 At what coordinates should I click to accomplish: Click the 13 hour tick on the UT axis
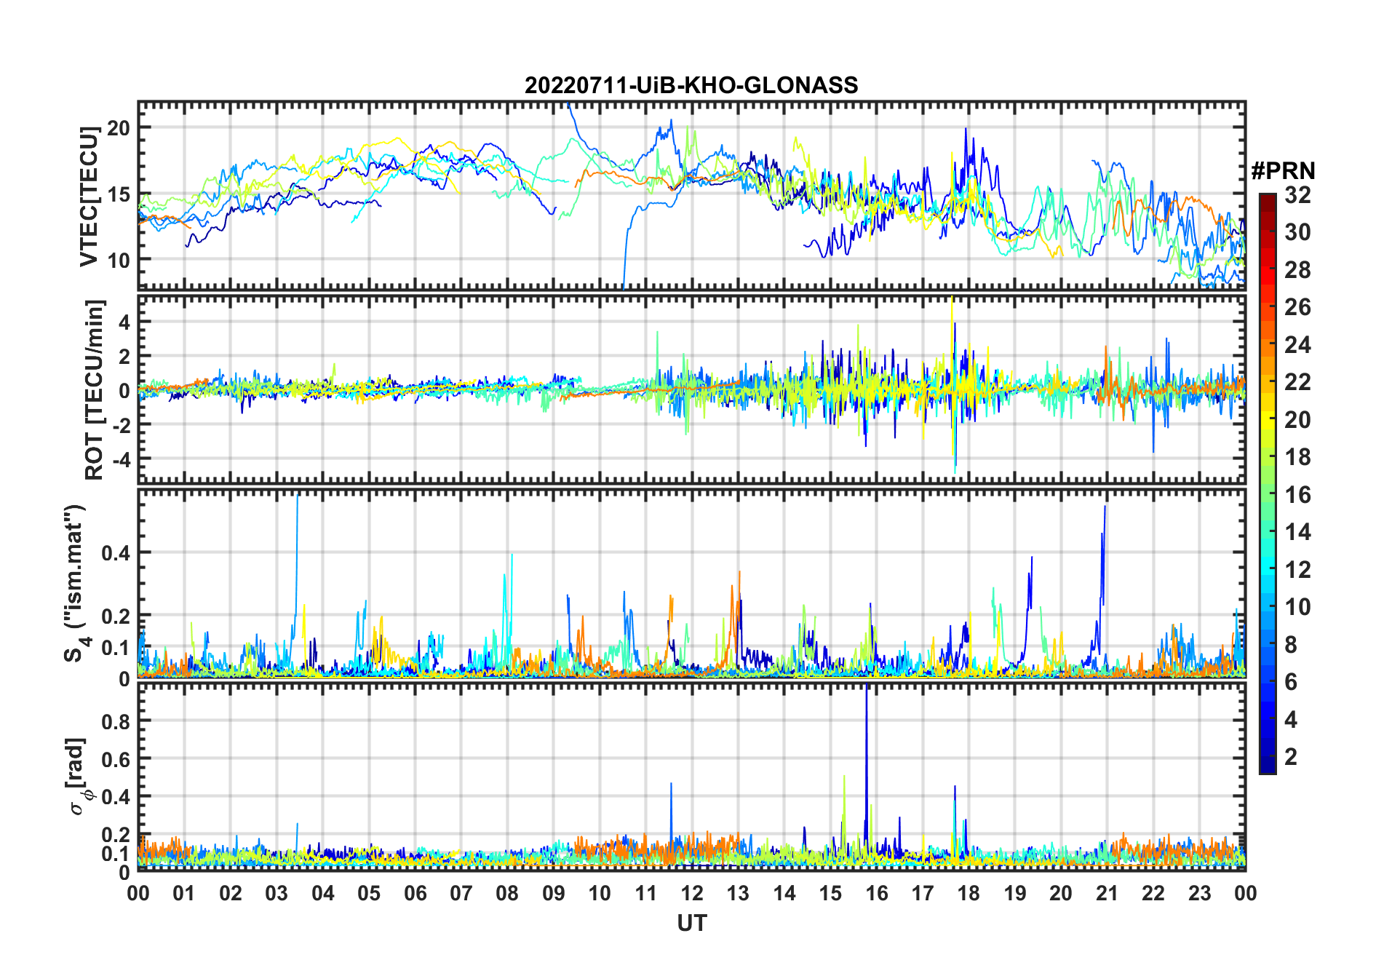[x=738, y=893]
